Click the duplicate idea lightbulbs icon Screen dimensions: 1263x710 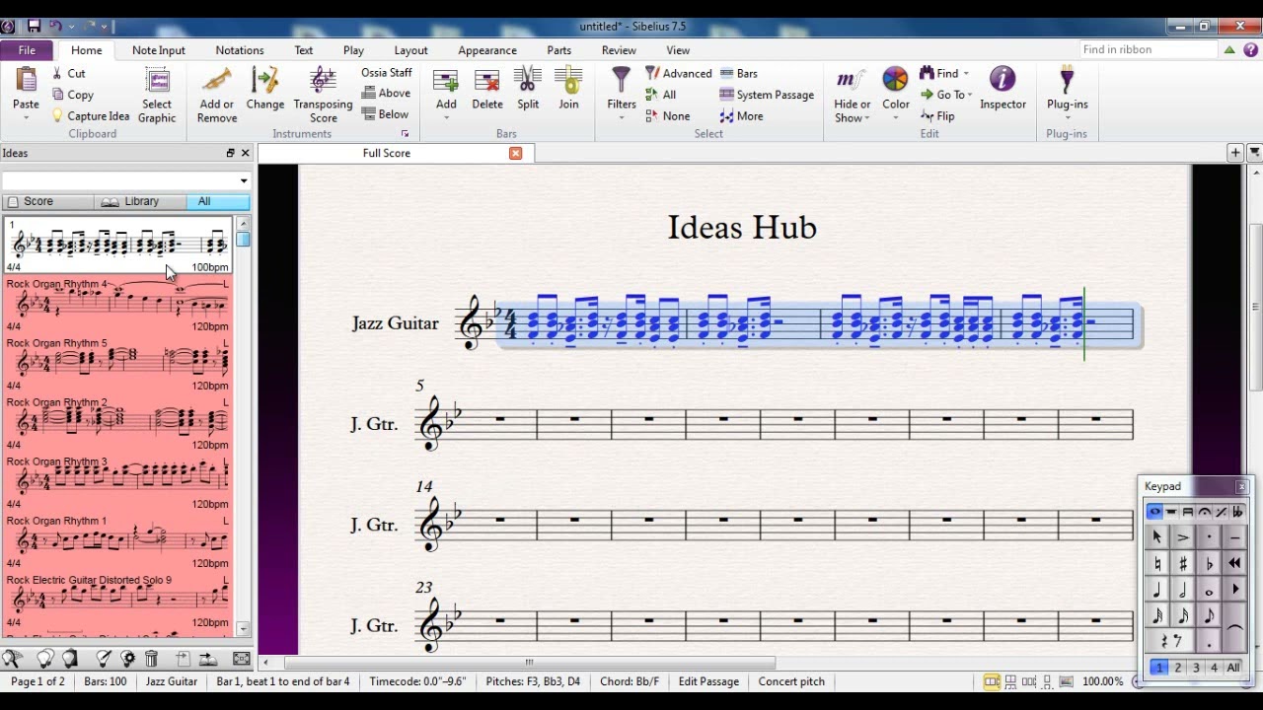[x=45, y=659]
